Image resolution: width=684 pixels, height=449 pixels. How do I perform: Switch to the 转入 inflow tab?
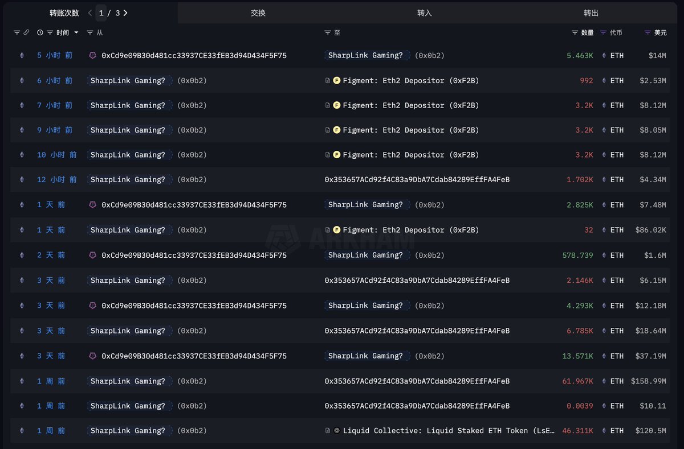point(425,13)
